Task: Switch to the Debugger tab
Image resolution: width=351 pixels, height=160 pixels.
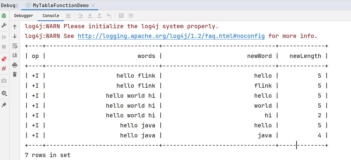Action: [24, 16]
